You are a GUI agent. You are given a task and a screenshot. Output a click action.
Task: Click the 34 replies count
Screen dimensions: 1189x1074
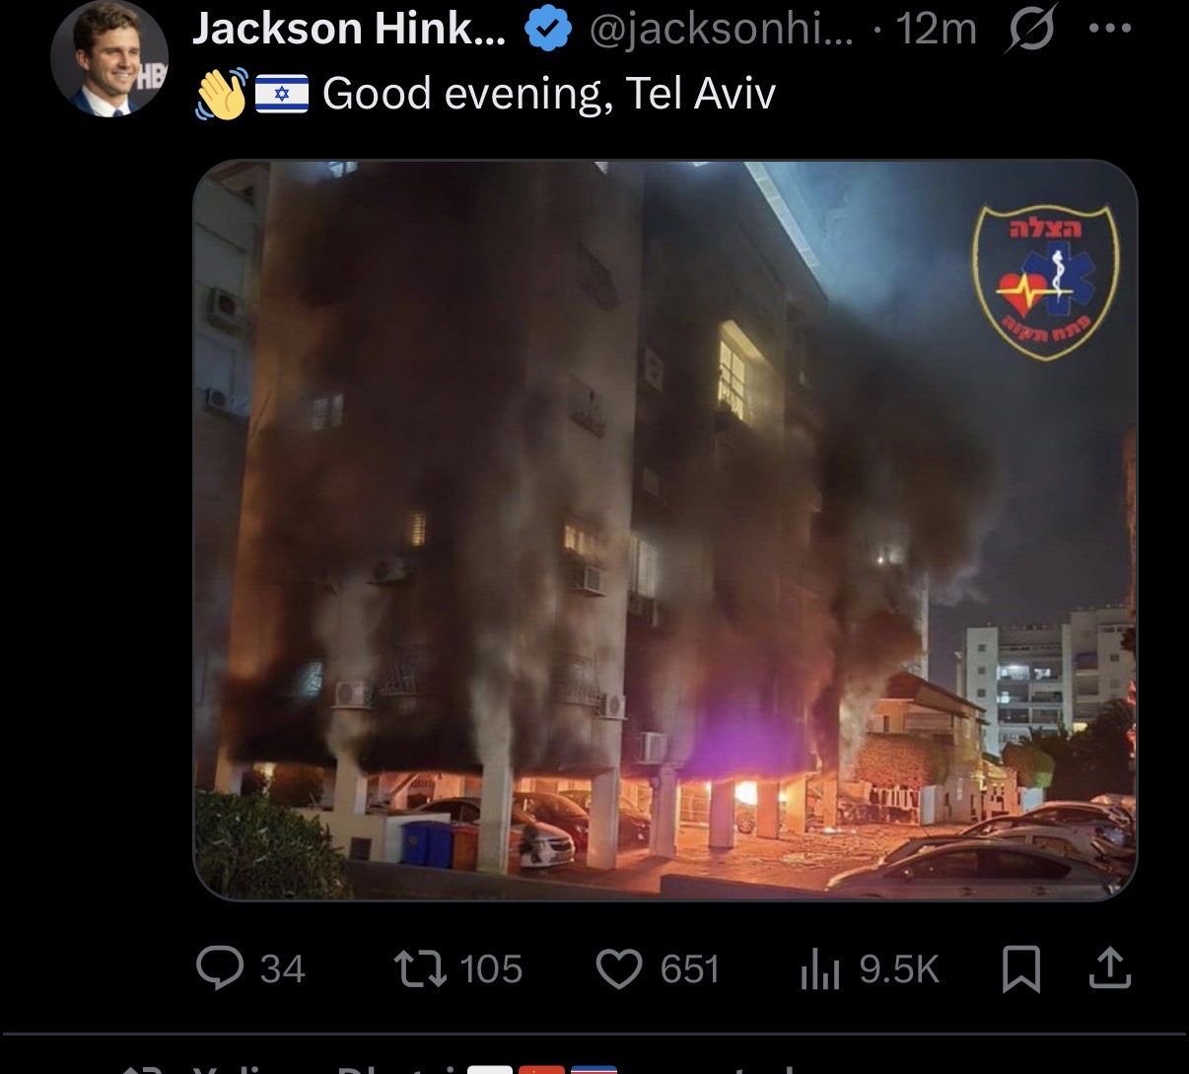(x=283, y=968)
